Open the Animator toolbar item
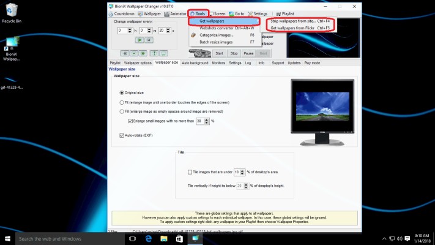 (176, 13)
